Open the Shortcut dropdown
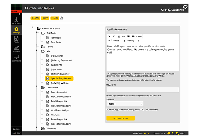The width and height of the screenshot is (199, 139). click(125, 104)
